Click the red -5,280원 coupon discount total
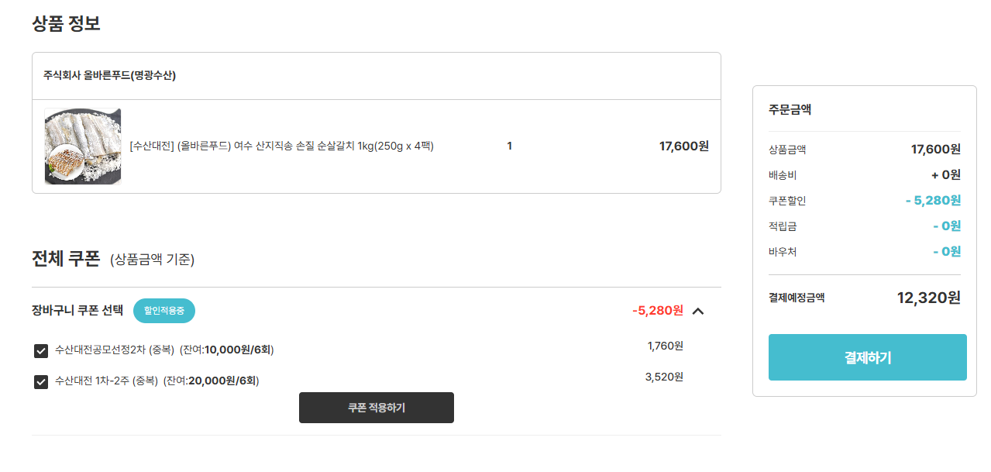 pyautogui.click(x=657, y=311)
